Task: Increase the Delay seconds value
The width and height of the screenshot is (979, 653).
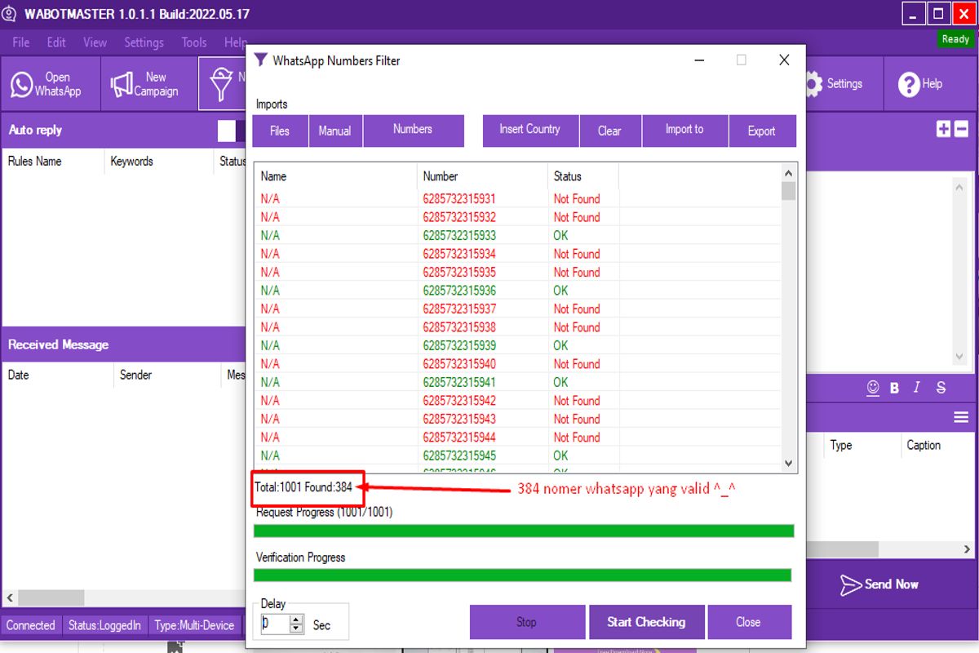Action: [x=297, y=620]
